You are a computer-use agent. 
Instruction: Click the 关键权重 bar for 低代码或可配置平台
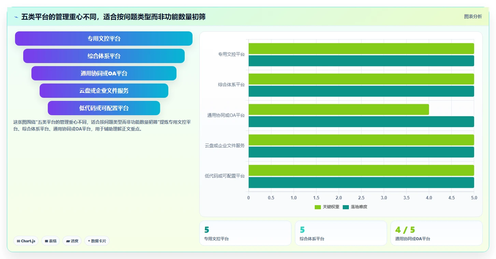pos(361,170)
